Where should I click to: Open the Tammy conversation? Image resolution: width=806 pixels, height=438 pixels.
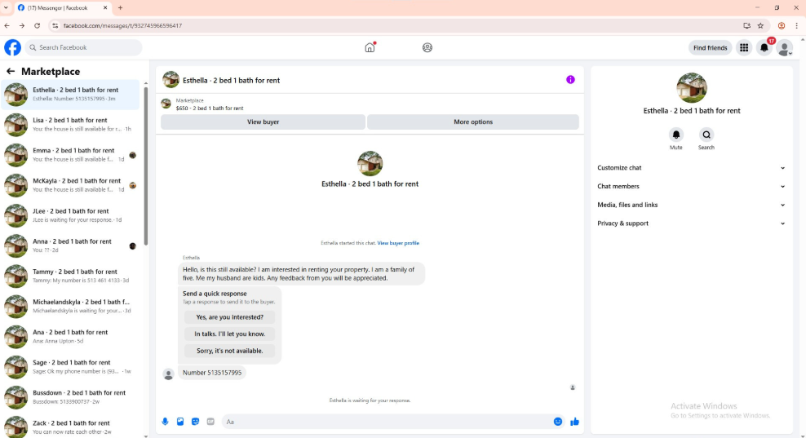[70, 276]
